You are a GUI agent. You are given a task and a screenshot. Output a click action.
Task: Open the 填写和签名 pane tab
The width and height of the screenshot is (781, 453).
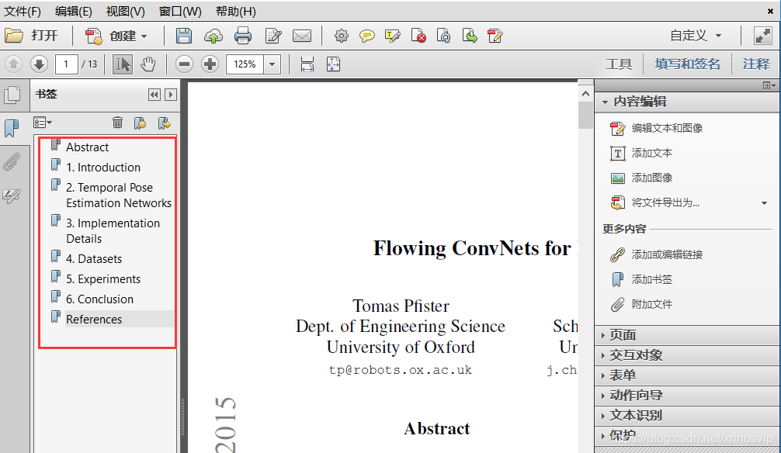pyautogui.click(x=687, y=64)
